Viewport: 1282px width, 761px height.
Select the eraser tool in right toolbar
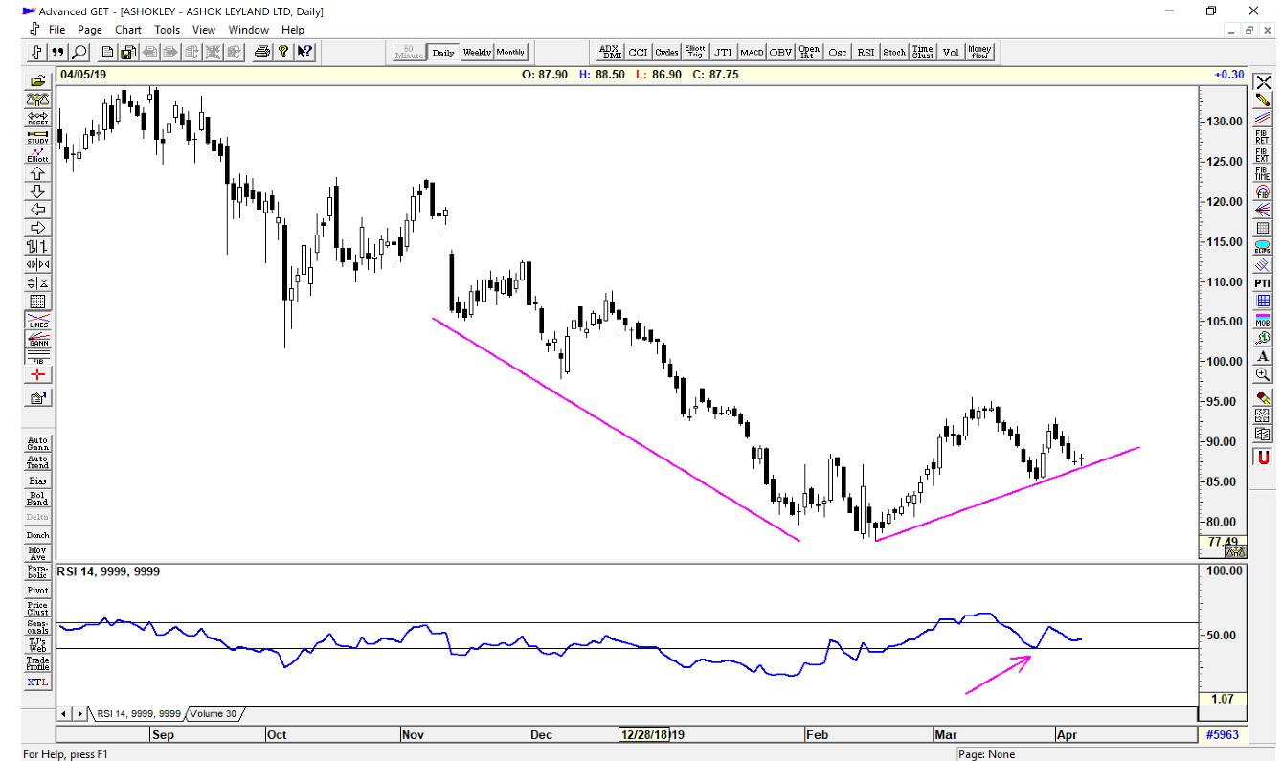(x=1262, y=395)
